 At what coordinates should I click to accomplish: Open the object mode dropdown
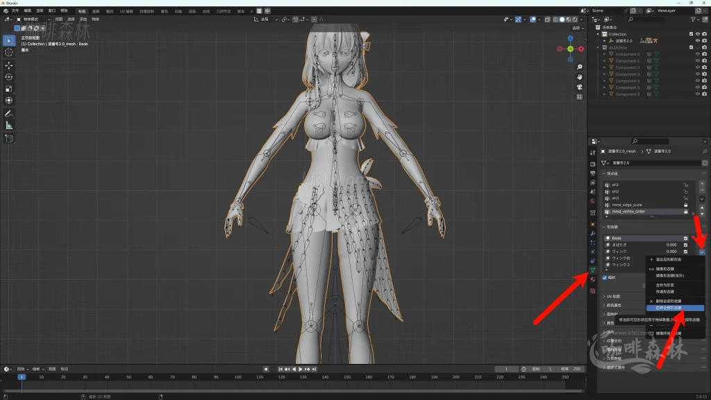[33, 19]
